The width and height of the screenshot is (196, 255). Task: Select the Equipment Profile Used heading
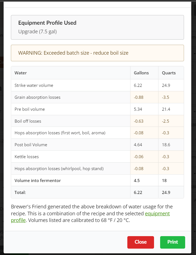tap(47, 23)
